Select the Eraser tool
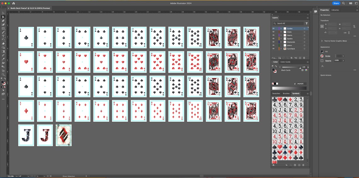Image resolution: width=359 pixels, height=178 pixels. pyautogui.click(x=3, y=44)
